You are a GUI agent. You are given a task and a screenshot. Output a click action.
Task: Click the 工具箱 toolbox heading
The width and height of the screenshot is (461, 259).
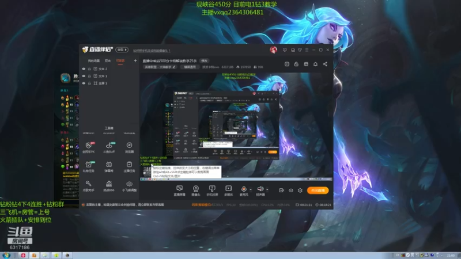(109, 128)
